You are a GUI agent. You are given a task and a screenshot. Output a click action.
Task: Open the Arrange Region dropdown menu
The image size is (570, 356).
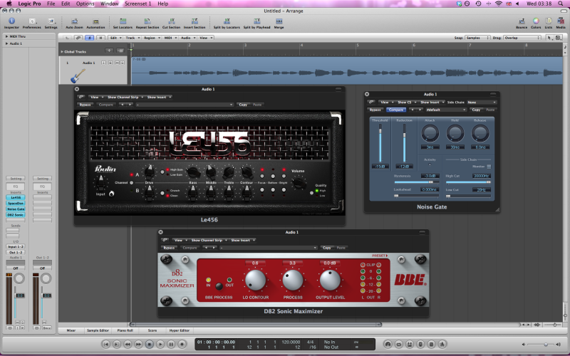click(151, 38)
